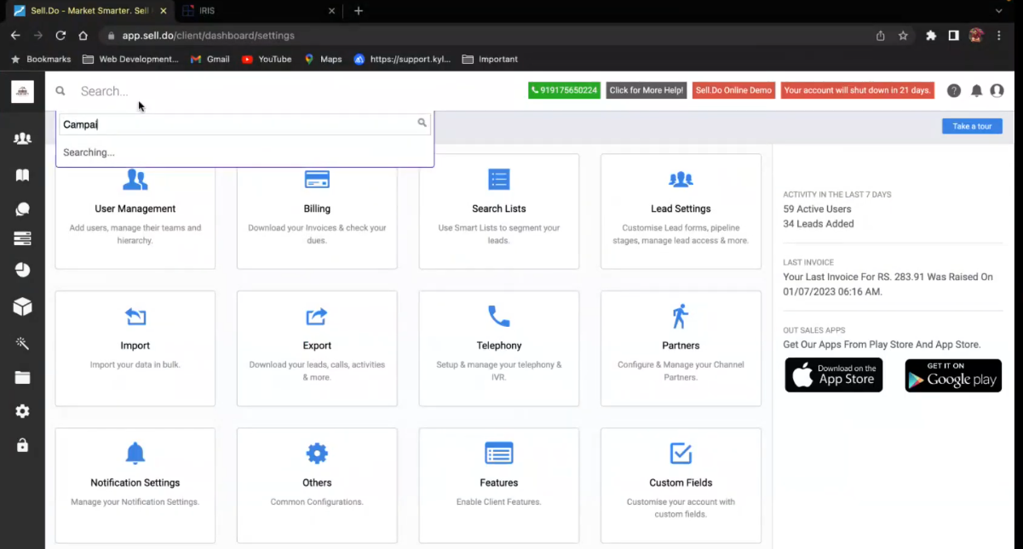Open the support.kyl bookmark
1023x549 pixels.
click(x=402, y=60)
